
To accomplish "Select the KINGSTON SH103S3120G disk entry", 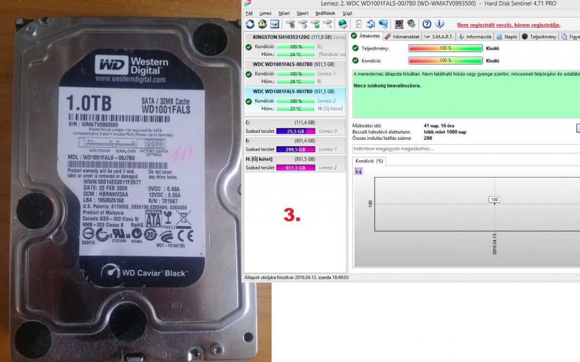I will click(x=295, y=46).
